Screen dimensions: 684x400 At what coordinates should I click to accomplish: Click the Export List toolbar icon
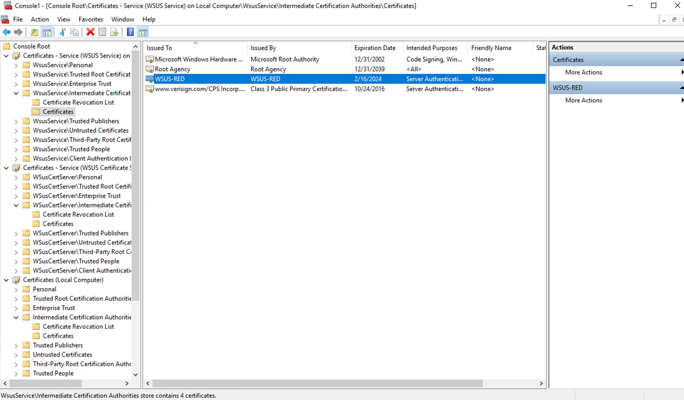[114, 32]
